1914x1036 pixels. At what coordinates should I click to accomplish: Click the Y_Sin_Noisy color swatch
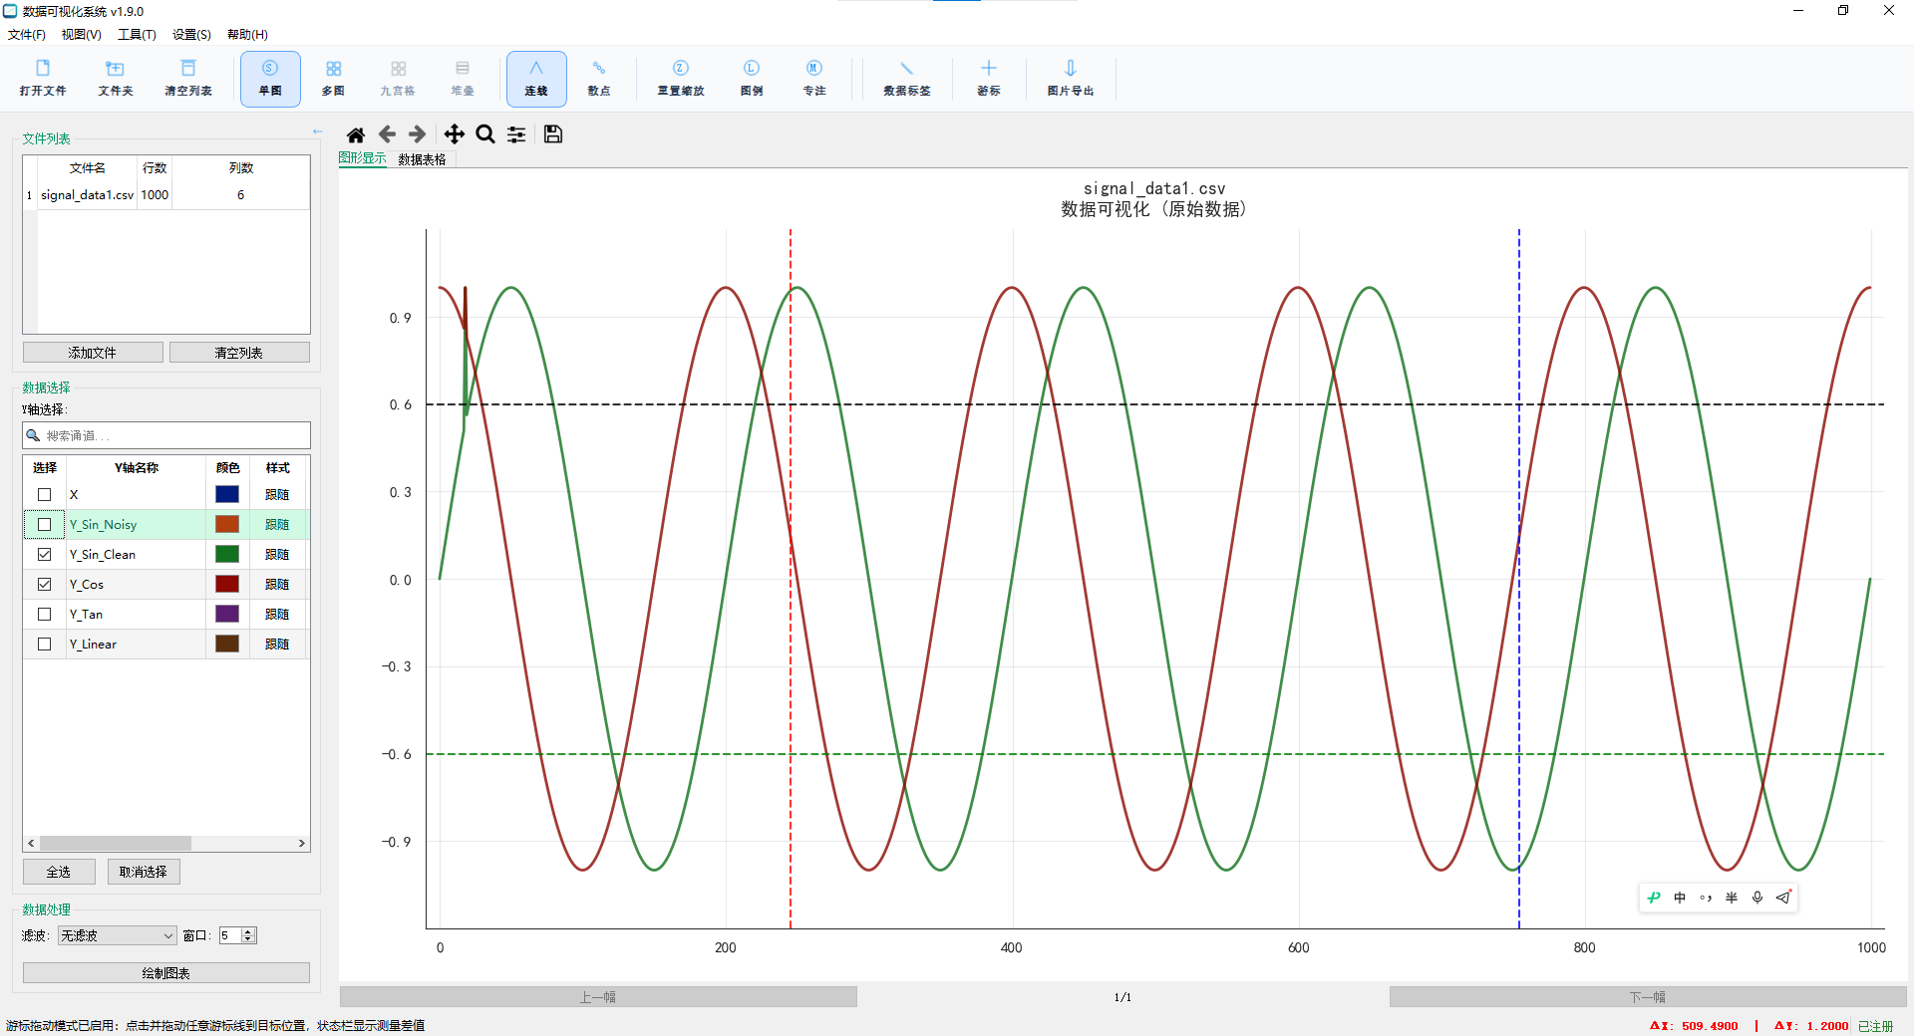pyautogui.click(x=227, y=525)
